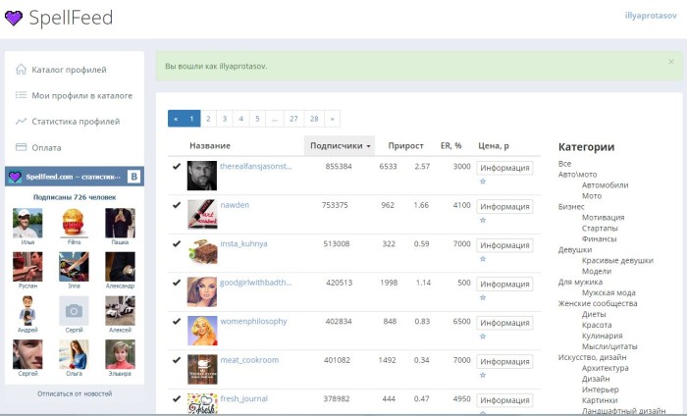The width and height of the screenshot is (687, 416).
Task: Sort by ER, % column header
Action: pyautogui.click(x=450, y=146)
